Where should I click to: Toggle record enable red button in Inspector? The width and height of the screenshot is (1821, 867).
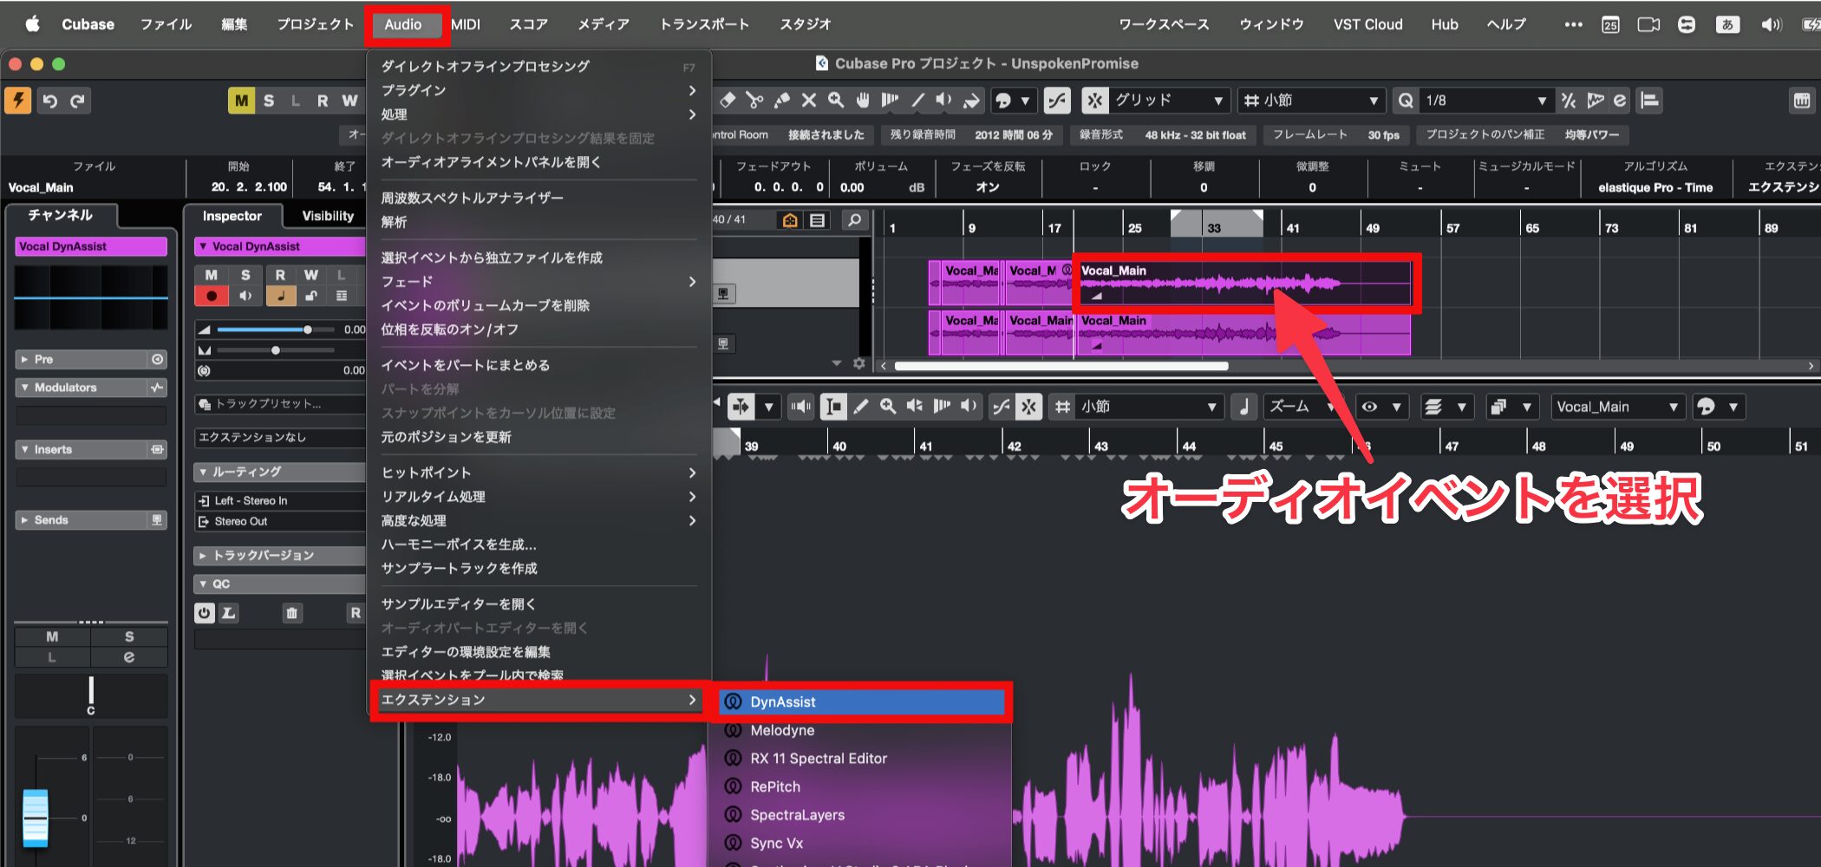click(x=212, y=296)
